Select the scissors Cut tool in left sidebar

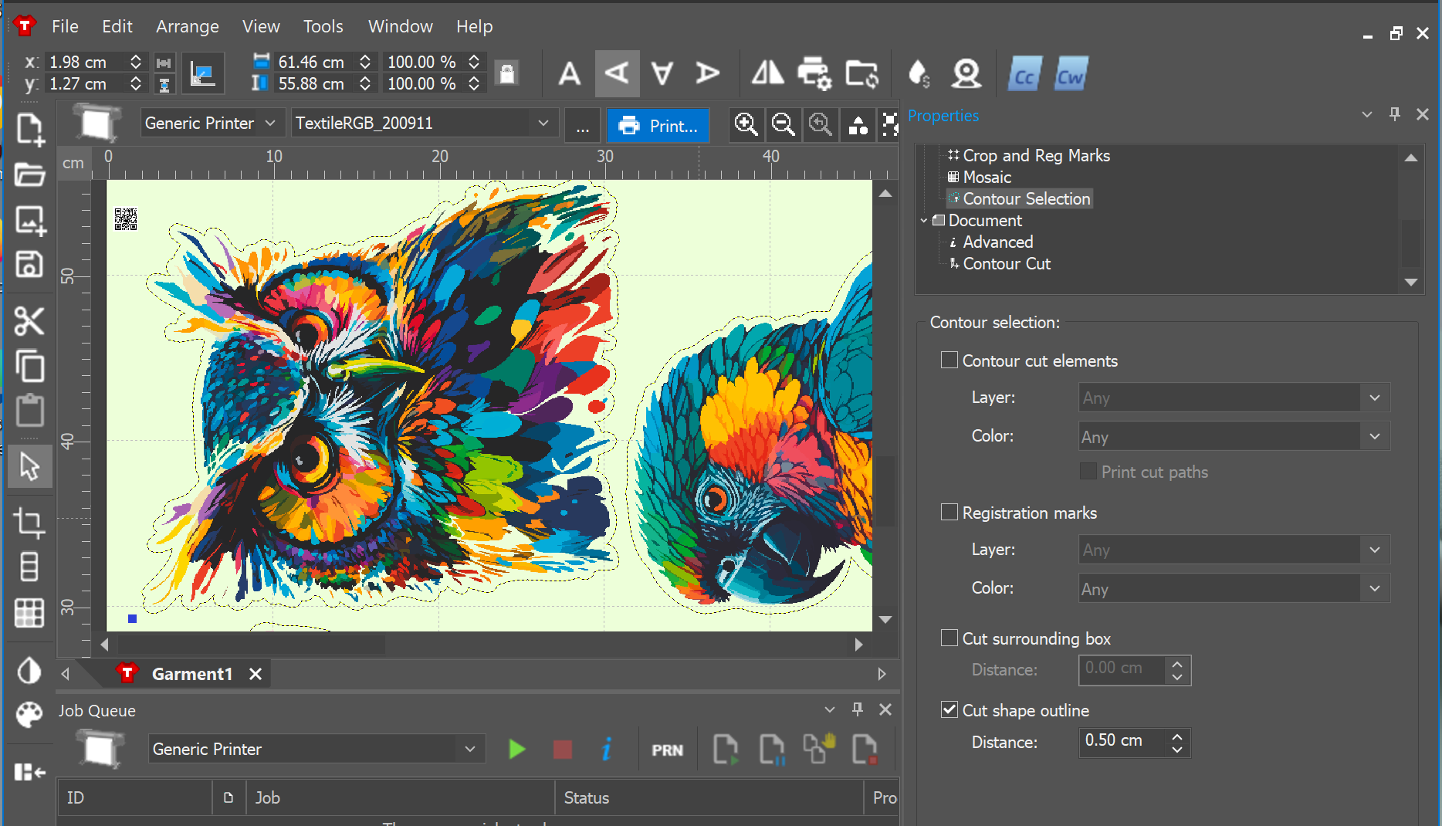pos(29,321)
